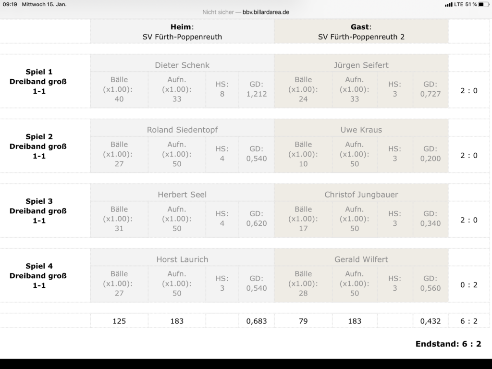Click the Heim team name SV Fürth-Poppenreuth
Image resolution: width=492 pixels, height=369 pixels.
182,37
